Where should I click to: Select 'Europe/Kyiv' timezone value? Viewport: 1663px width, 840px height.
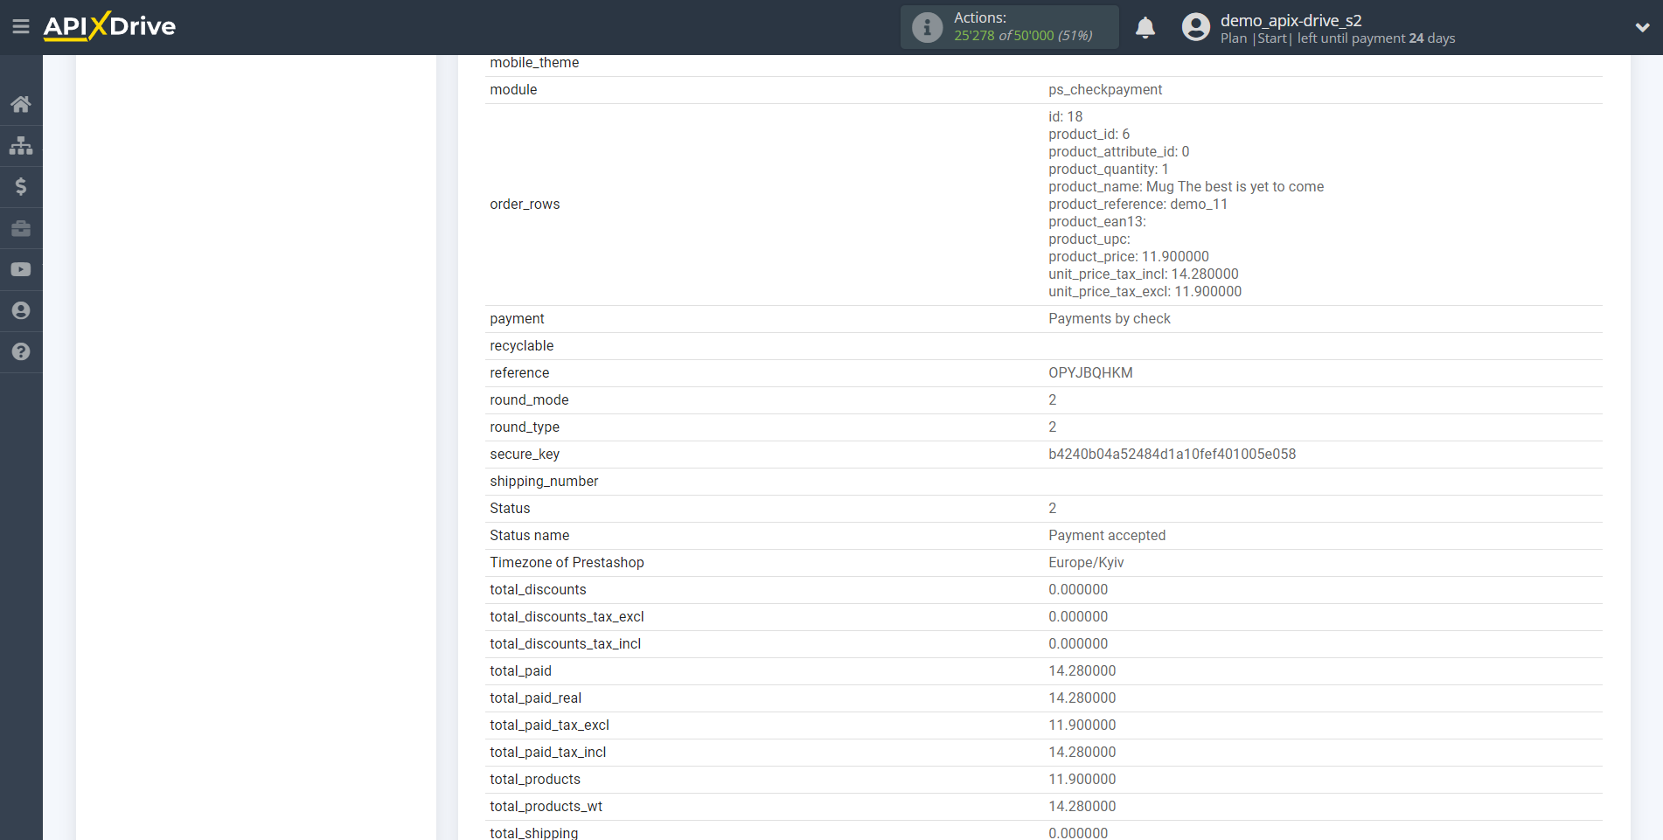coord(1086,562)
